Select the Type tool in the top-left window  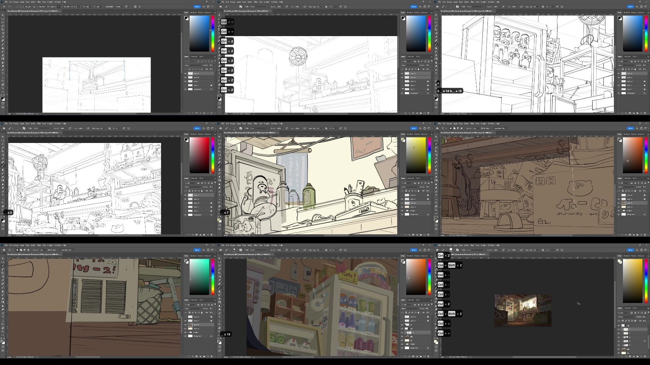3,74
